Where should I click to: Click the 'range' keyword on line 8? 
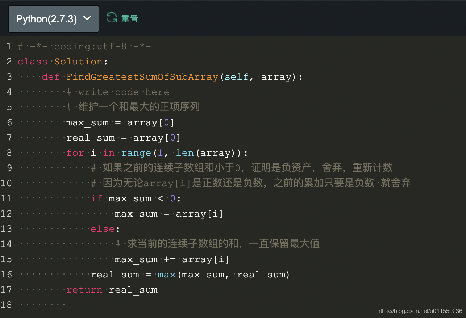pyautogui.click(x=136, y=152)
